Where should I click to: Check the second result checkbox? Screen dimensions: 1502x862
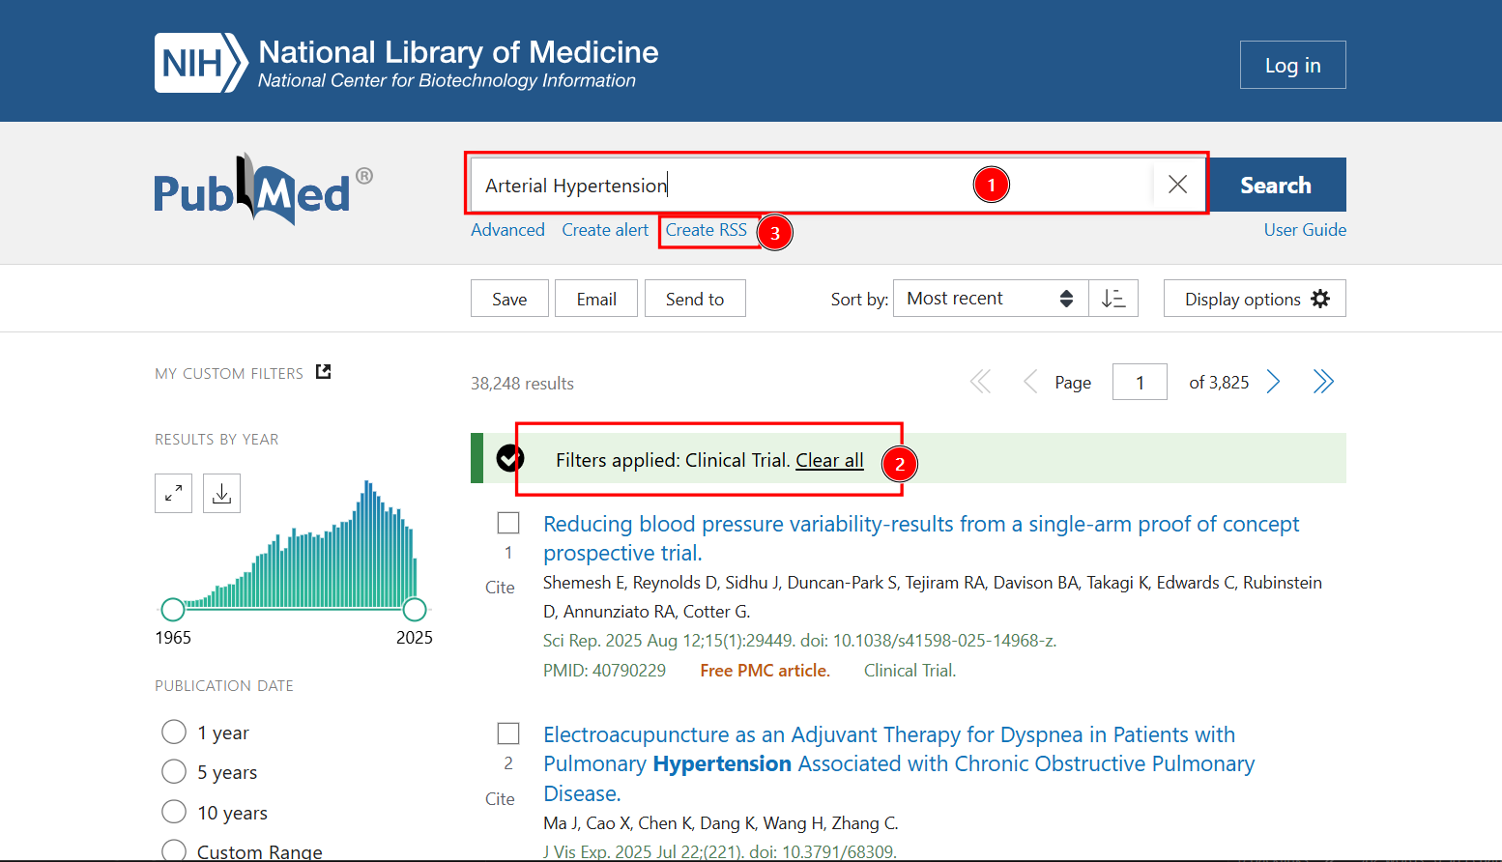coord(508,733)
